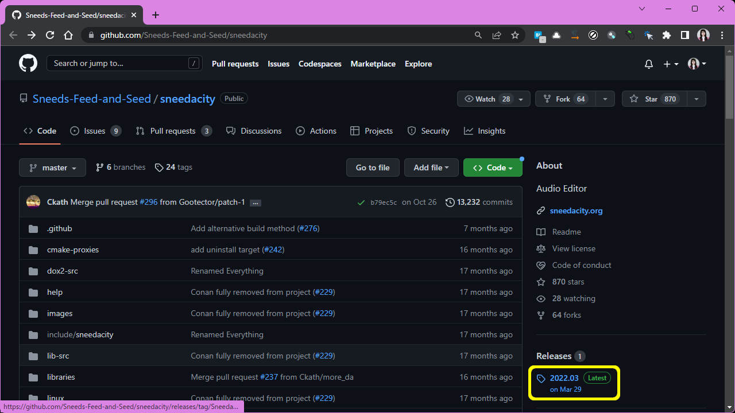Screen dimensions: 735x413
Task: Open the master branch dropdown
Action: tap(52, 167)
